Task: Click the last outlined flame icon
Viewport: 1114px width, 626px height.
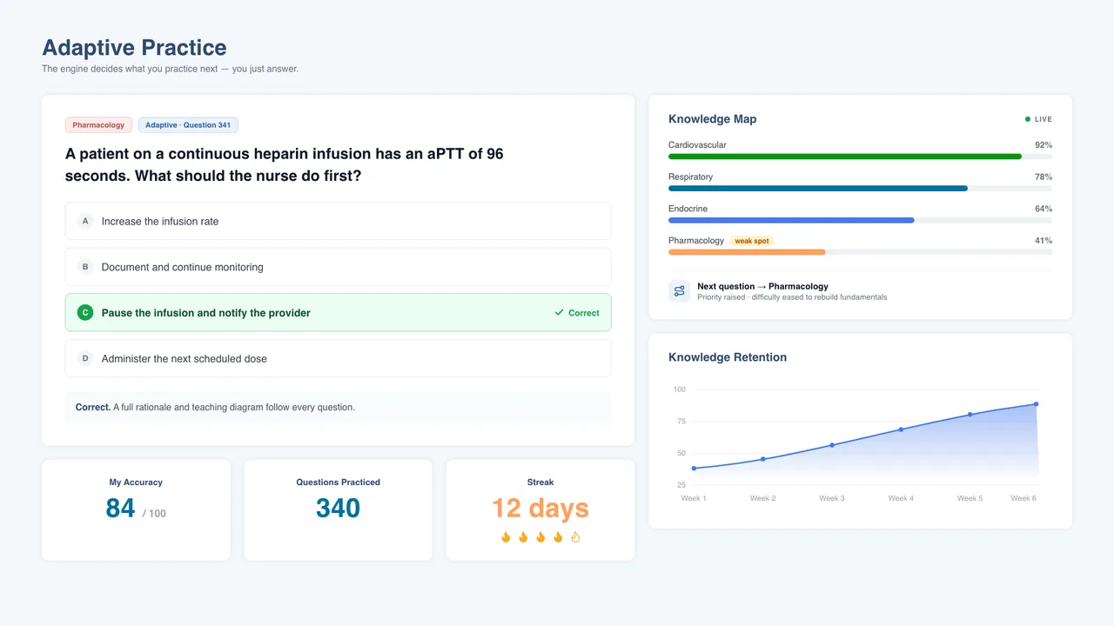Action: point(575,537)
